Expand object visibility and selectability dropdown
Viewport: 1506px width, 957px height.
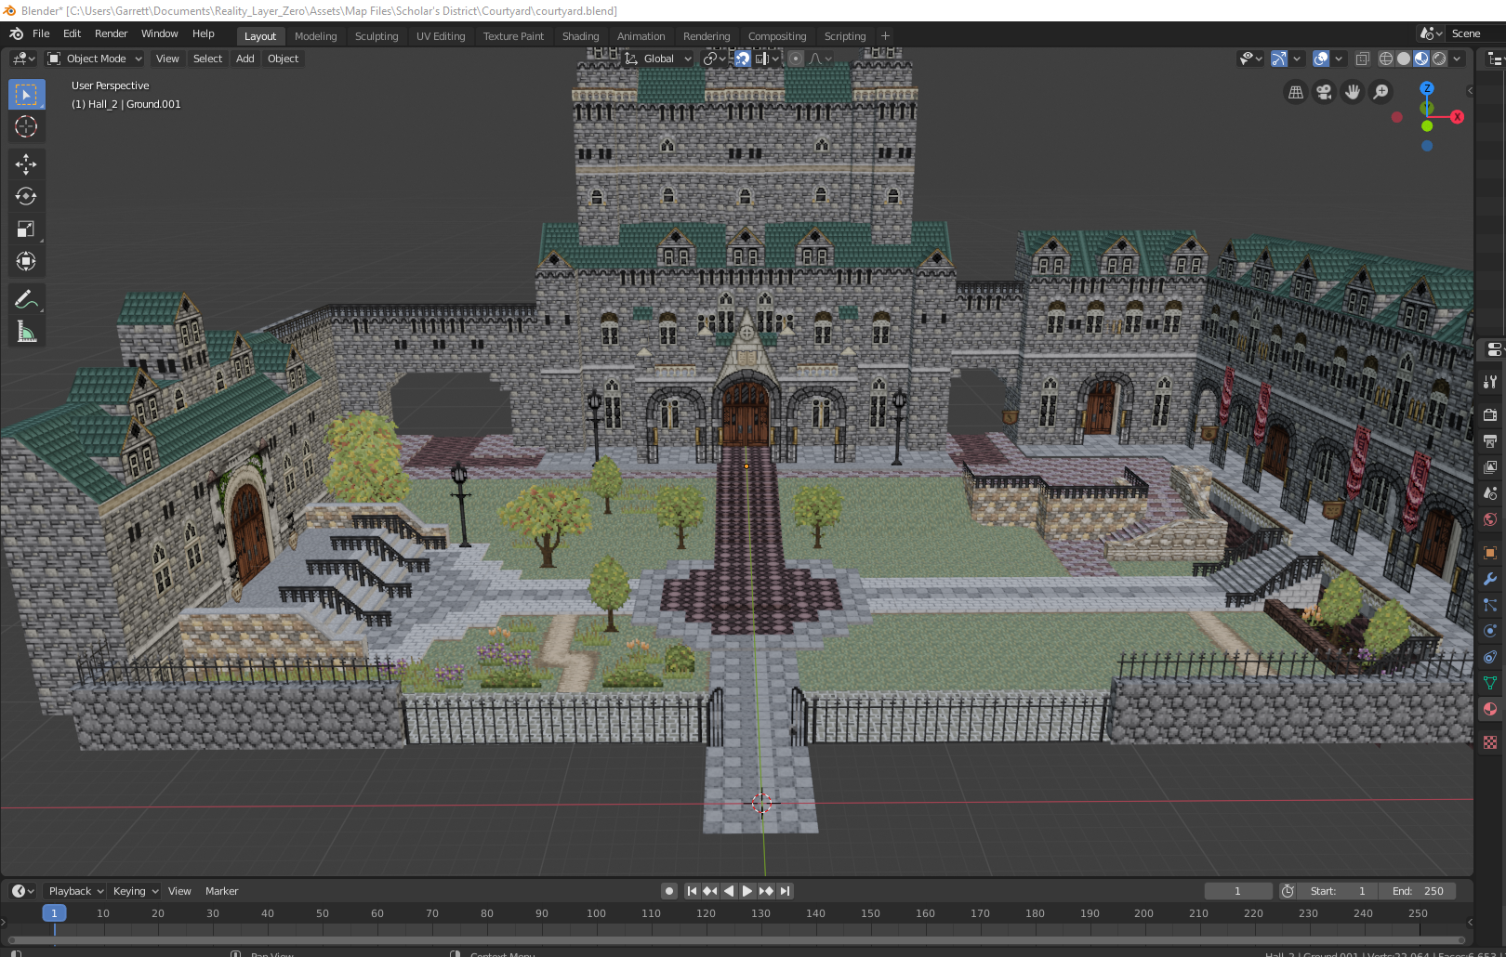point(1251,59)
